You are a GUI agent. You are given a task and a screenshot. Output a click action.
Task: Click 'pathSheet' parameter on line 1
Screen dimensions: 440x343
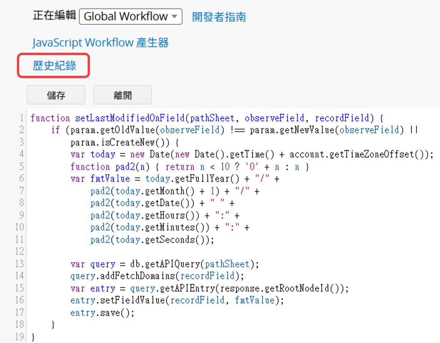coord(212,118)
